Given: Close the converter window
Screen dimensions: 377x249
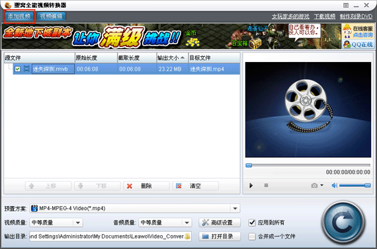Looking at the screenshot, I should point(366,5).
